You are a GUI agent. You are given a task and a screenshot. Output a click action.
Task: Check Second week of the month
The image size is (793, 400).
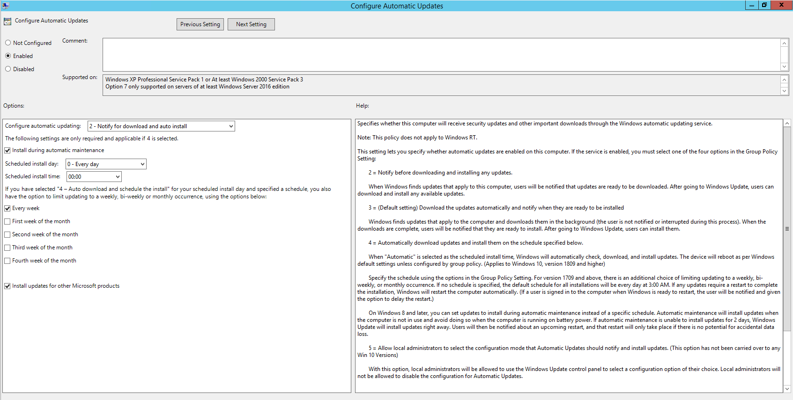7,235
